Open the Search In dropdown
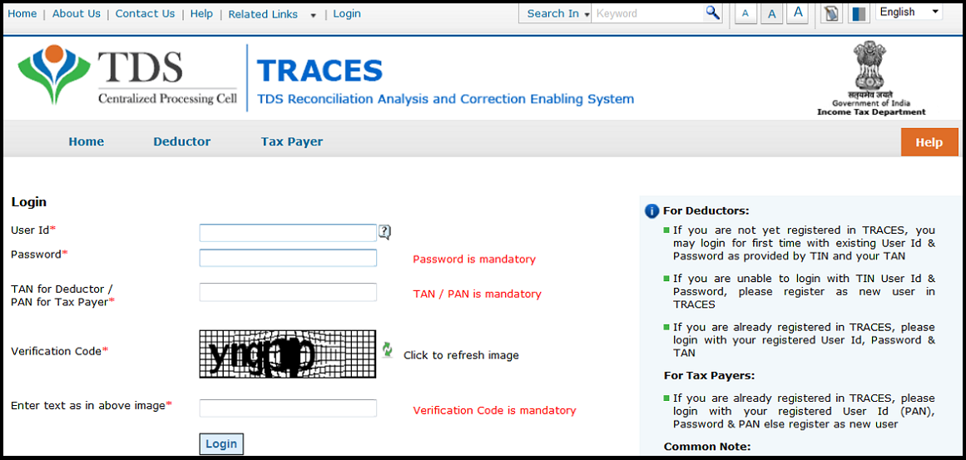Image resolution: width=966 pixels, height=460 pixels. tap(558, 13)
